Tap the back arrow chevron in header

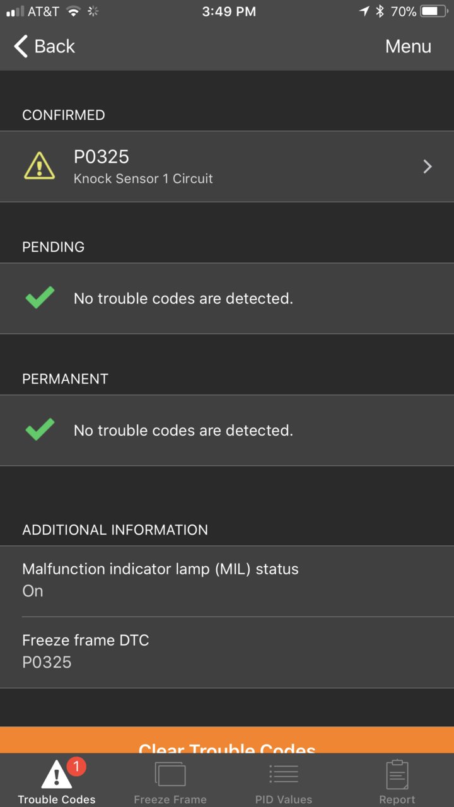tap(21, 46)
